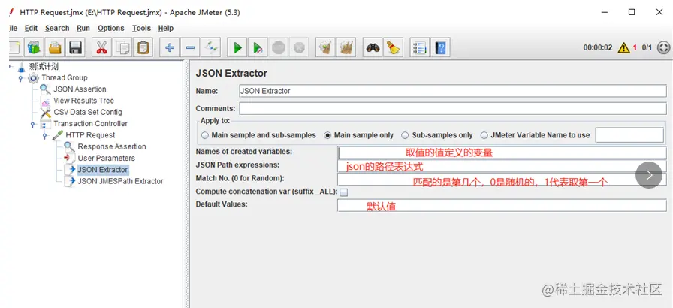The width and height of the screenshot is (673, 308).
Task: Save the test plan with floppy icon
Action: tap(76, 47)
